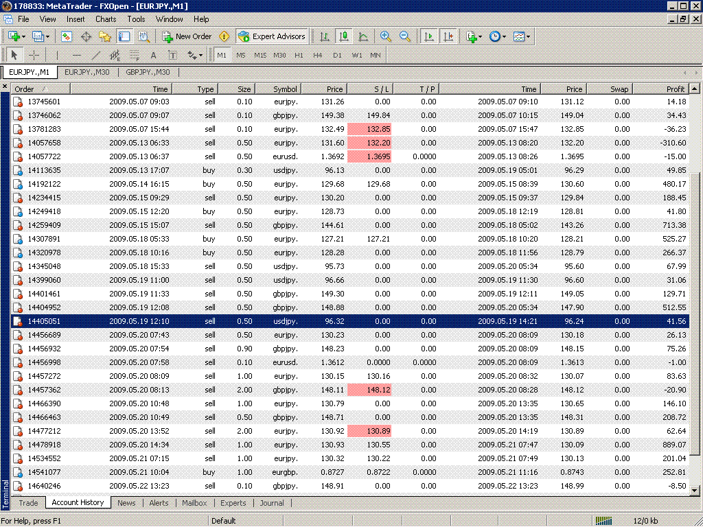Open MetaEditor yellow diamond icon
This screenshot has height=527, width=703.
tap(224, 37)
